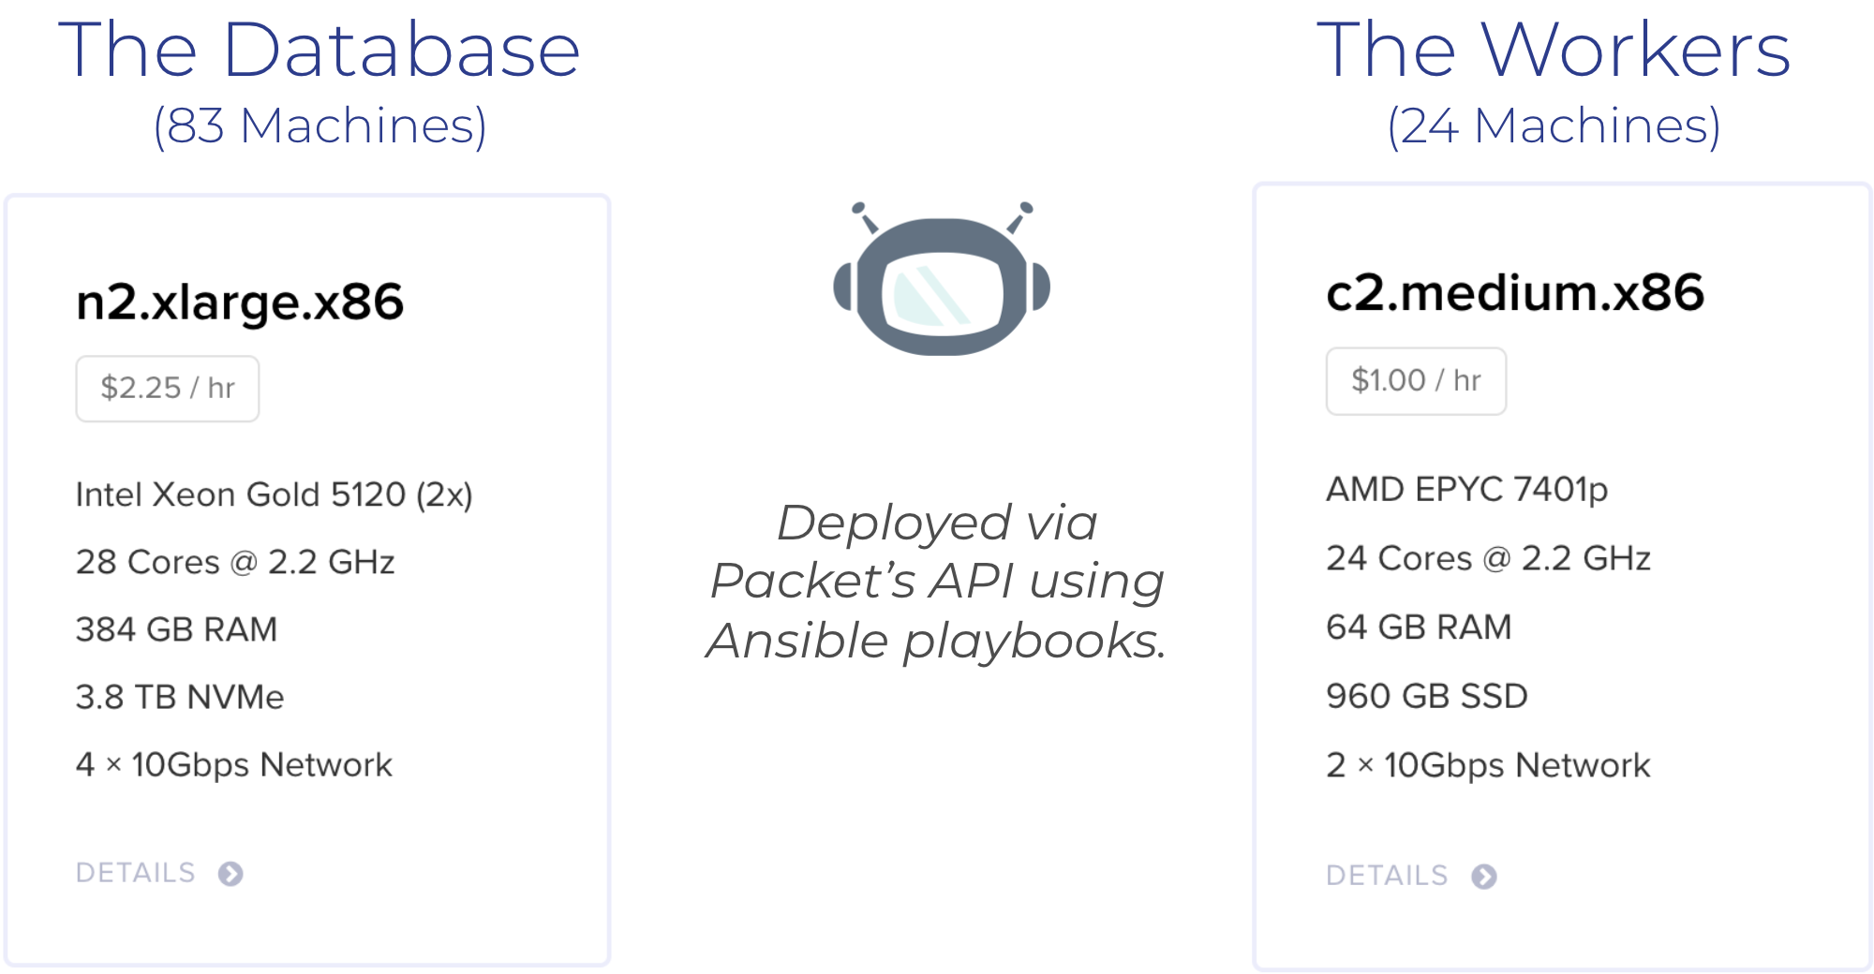Click the $1.00 / hr price badge

point(1416,381)
